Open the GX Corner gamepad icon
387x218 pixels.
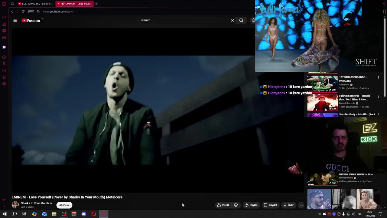coord(12,4)
